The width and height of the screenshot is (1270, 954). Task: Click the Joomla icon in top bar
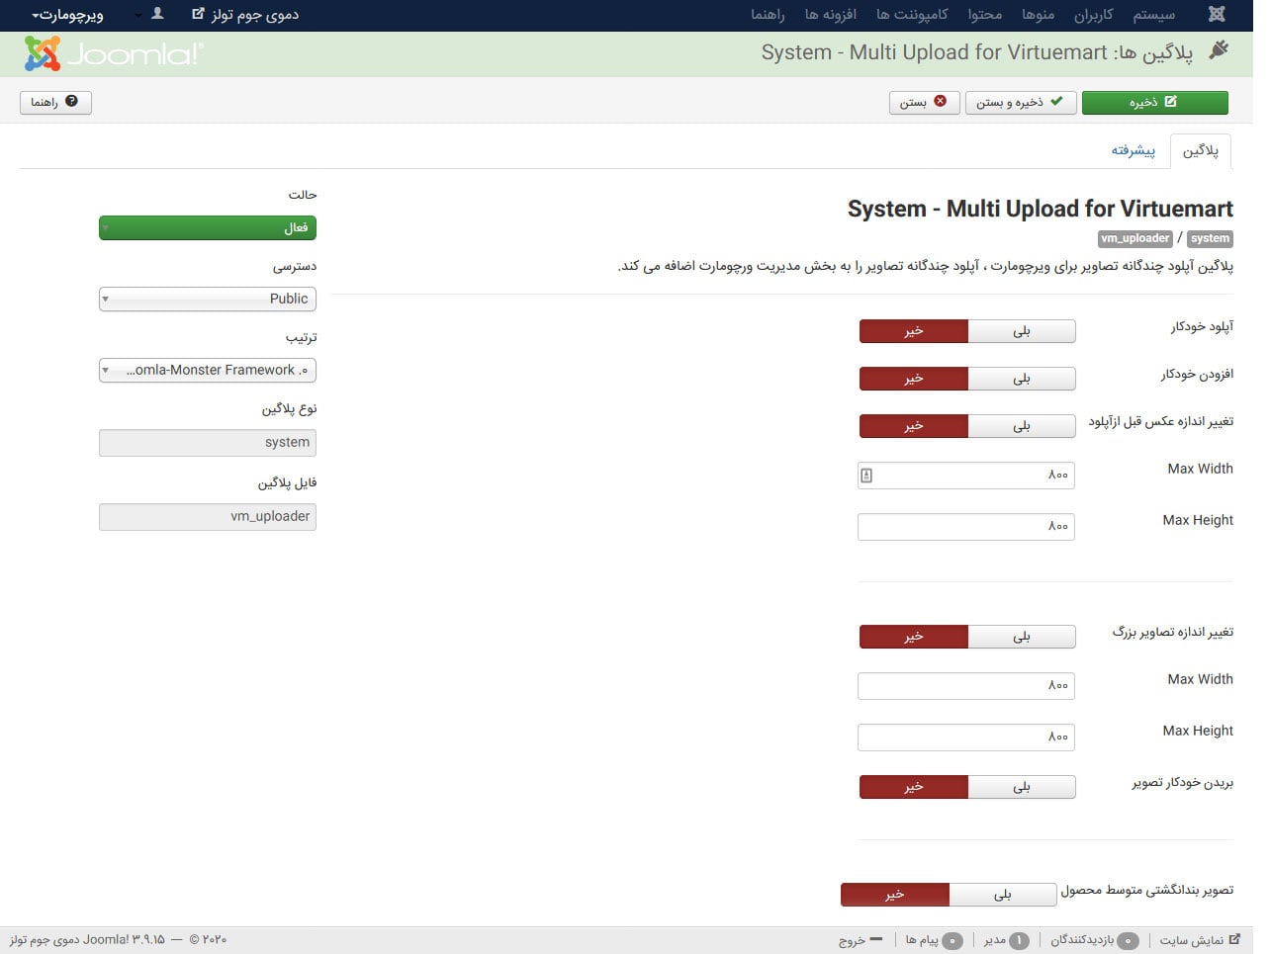pos(1217,15)
